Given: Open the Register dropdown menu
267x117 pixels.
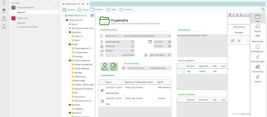Looking at the screenshot, I should tap(97, 10).
